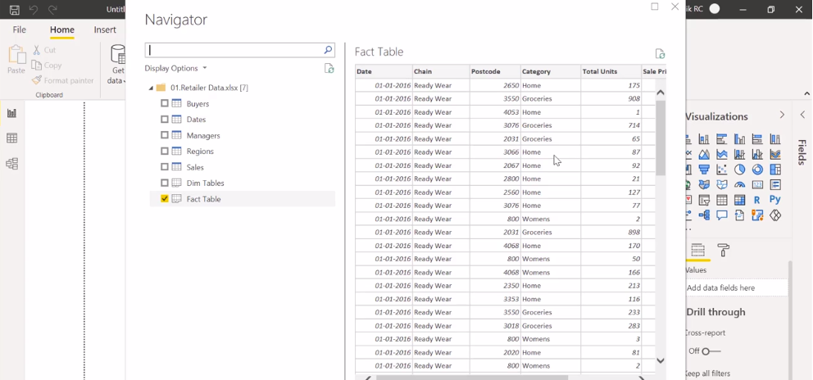Image resolution: width=813 pixels, height=380 pixels.
Task: Switch to the Insert ribbon tab
Action: point(105,29)
